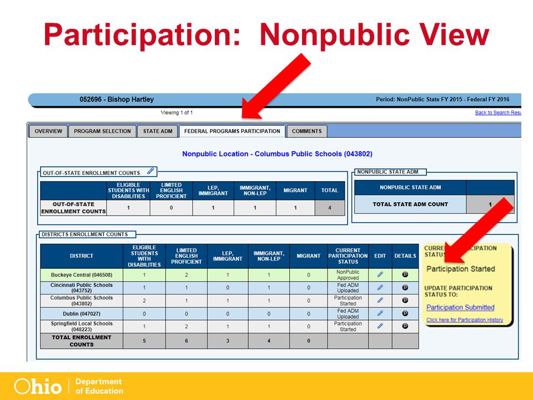Open details for Cincinnati Public Schools
This screenshot has width=533, height=400.
coord(405,287)
